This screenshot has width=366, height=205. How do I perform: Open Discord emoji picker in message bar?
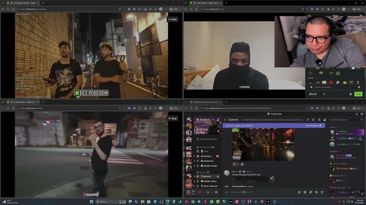pos(316,192)
